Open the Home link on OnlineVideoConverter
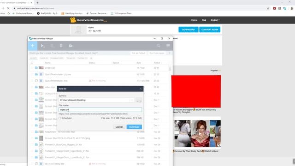Image resolution: width=295 pixels, height=166 pixels. click(x=195, y=20)
